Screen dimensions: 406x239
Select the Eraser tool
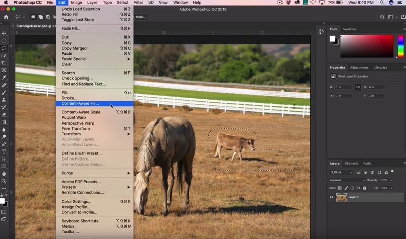point(4,115)
